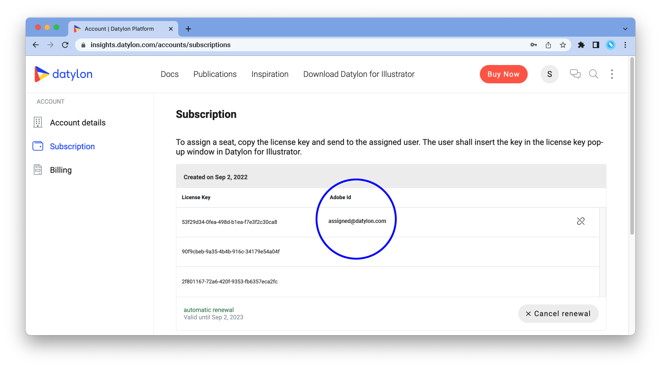Click the Billing document icon in sidebar

coord(38,170)
